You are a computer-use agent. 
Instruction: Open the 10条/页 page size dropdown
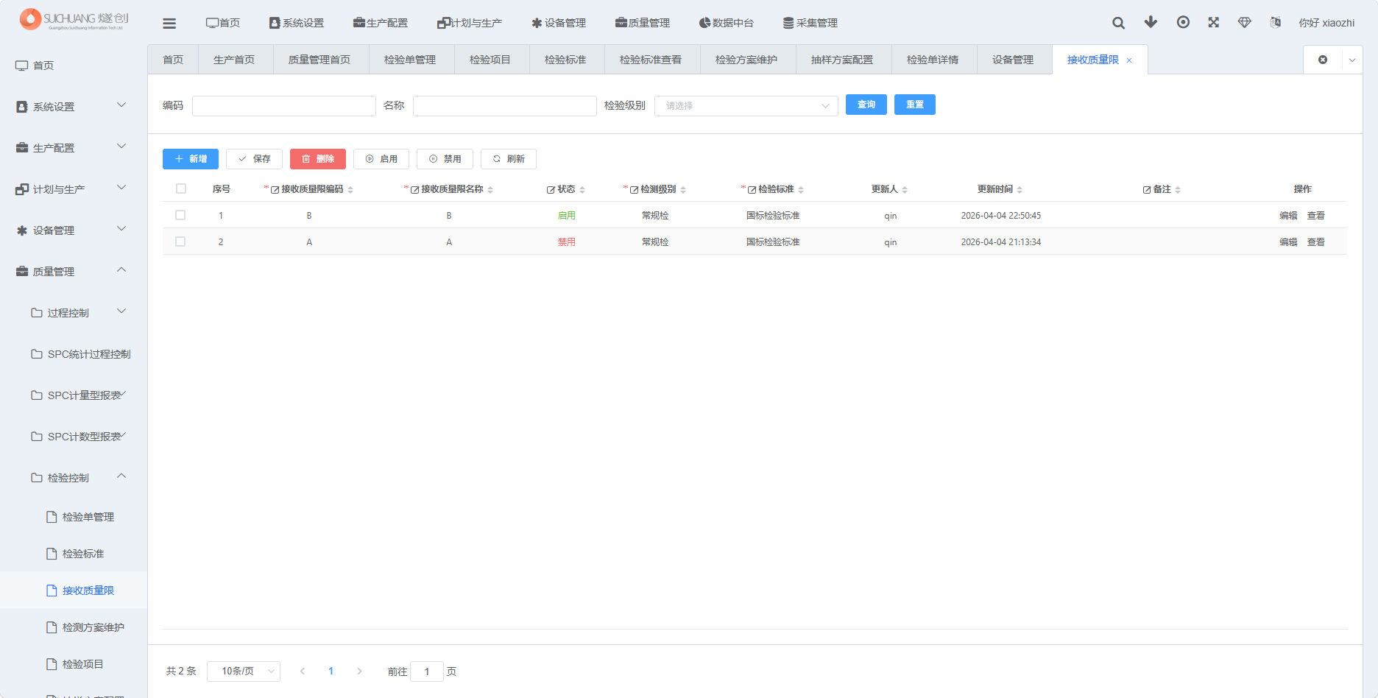coord(244,671)
